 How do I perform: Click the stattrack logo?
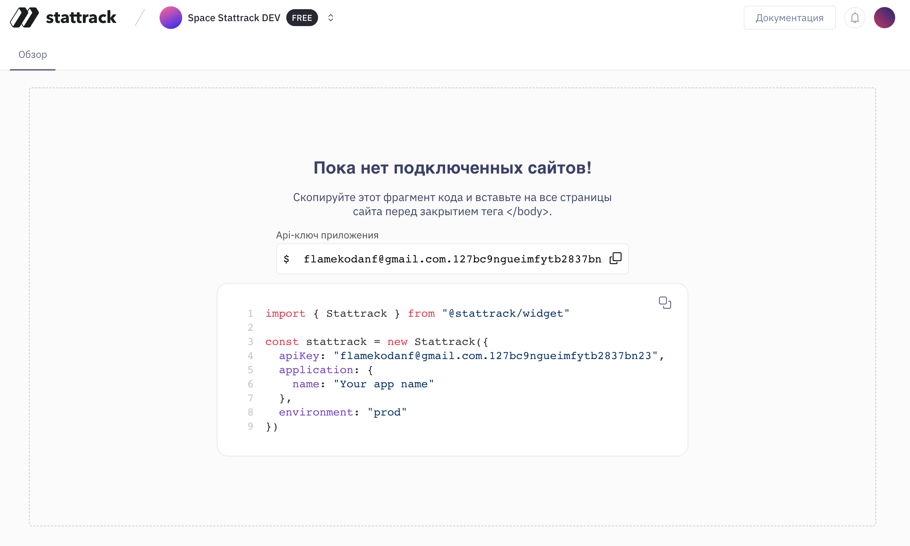coord(63,17)
